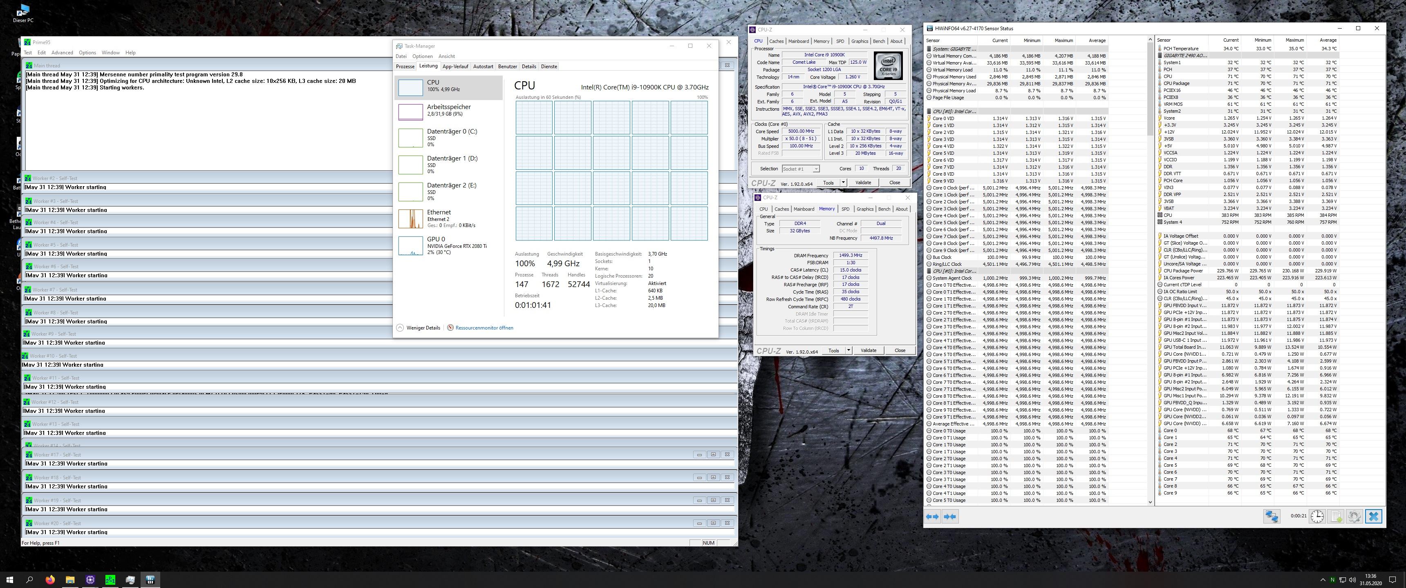Image resolution: width=1406 pixels, height=588 pixels.
Task: Reset HWiNFO timer with clock icon
Action: pyautogui.click(x=1317, y=516)
